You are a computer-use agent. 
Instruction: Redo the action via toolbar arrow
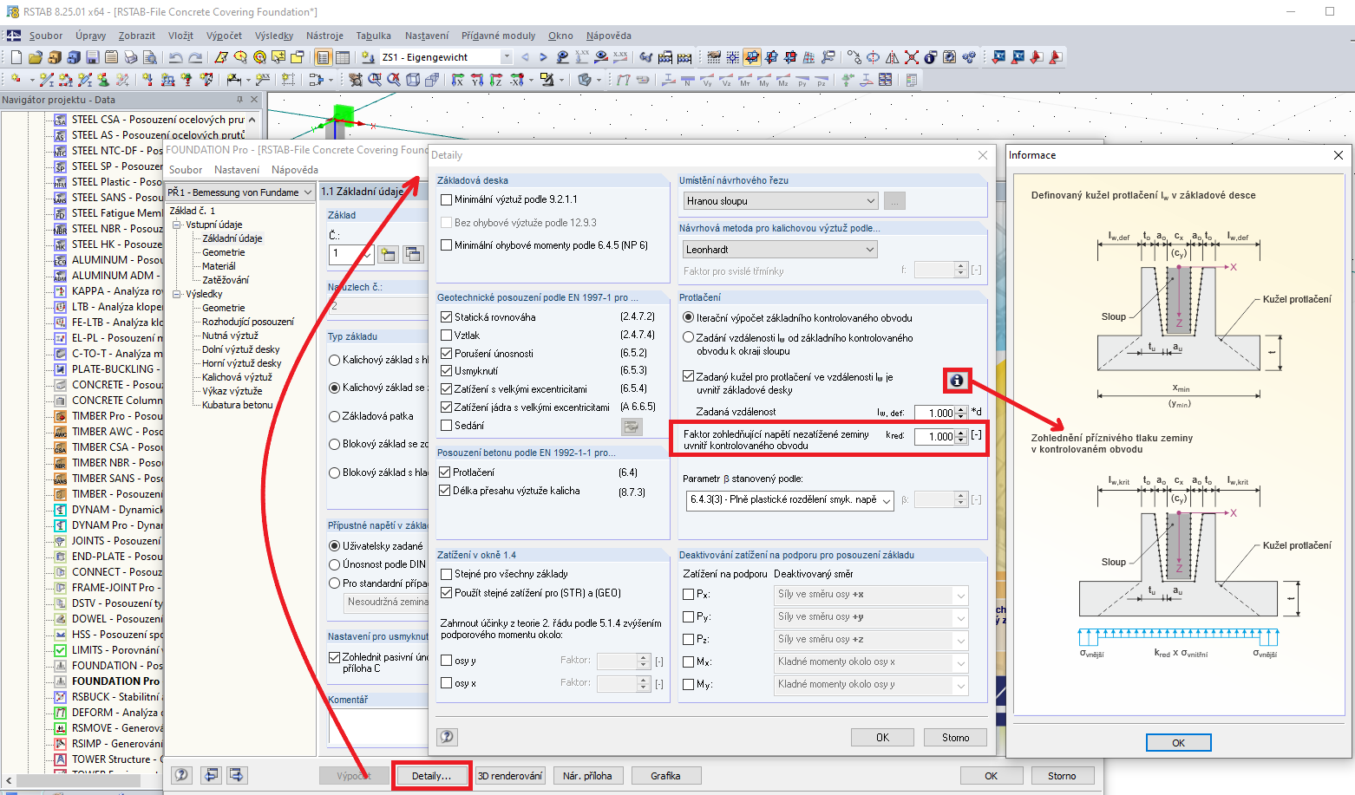pos(195,57)
